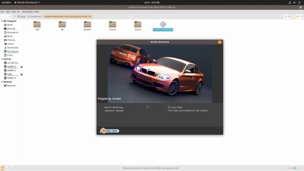Viewport: 304px width, 171px height.
Task: Show places in the sidebar
Action: pos(2,168)
